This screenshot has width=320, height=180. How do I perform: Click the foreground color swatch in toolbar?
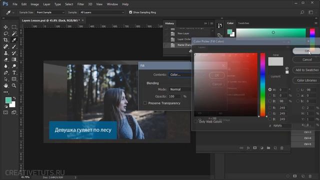(x=8, y=100)
